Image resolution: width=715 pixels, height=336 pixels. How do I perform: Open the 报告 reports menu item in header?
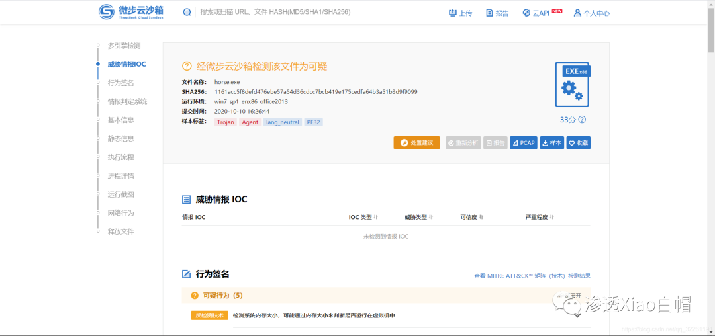[x=497, y=13]
